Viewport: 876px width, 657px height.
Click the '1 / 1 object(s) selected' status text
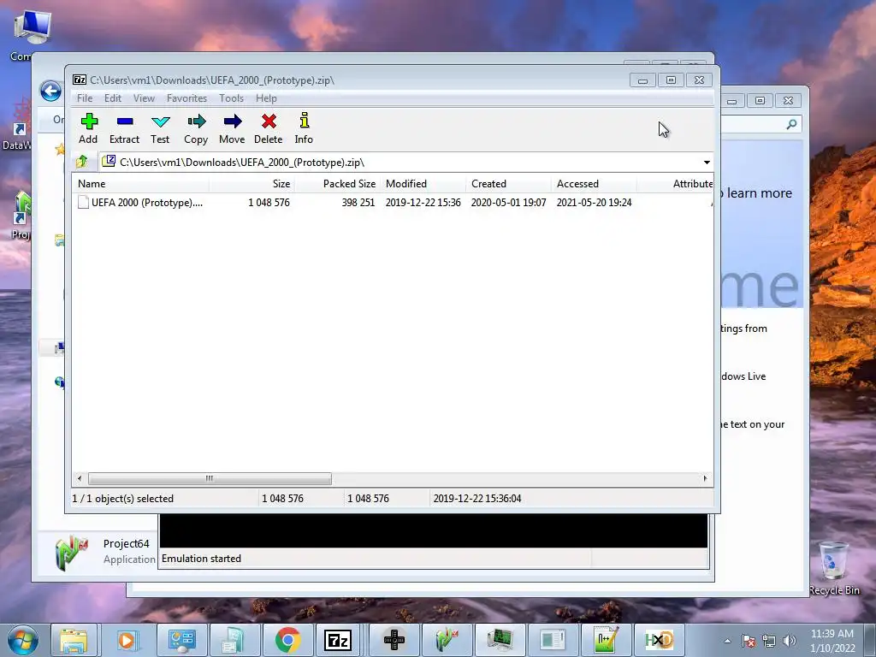[123, 499]
